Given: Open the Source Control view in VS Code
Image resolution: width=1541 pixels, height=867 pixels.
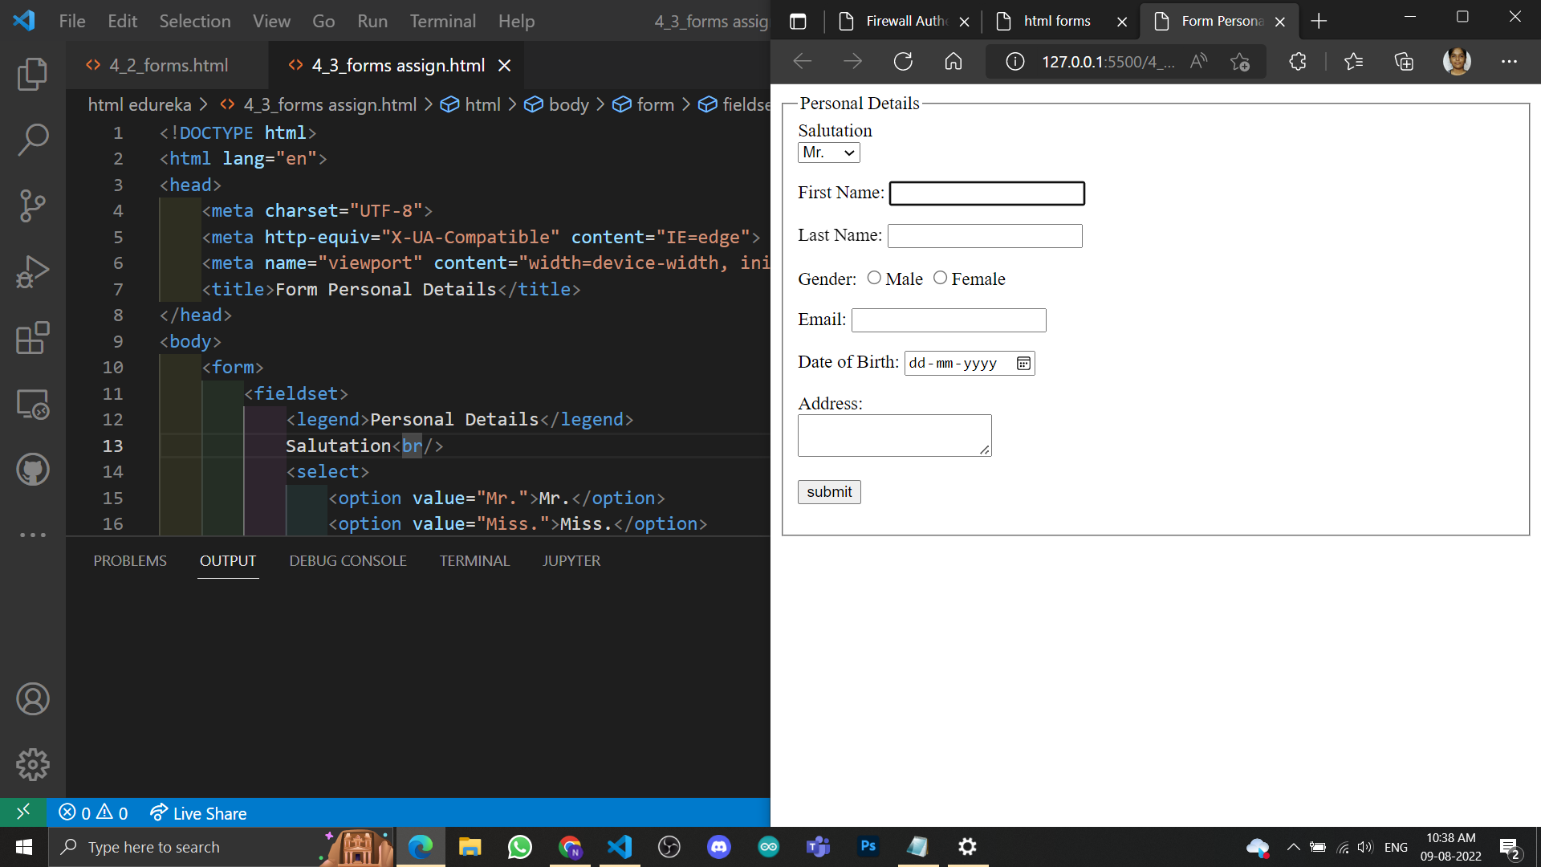Looking at the screenshot, I should (x=32, y=206).
